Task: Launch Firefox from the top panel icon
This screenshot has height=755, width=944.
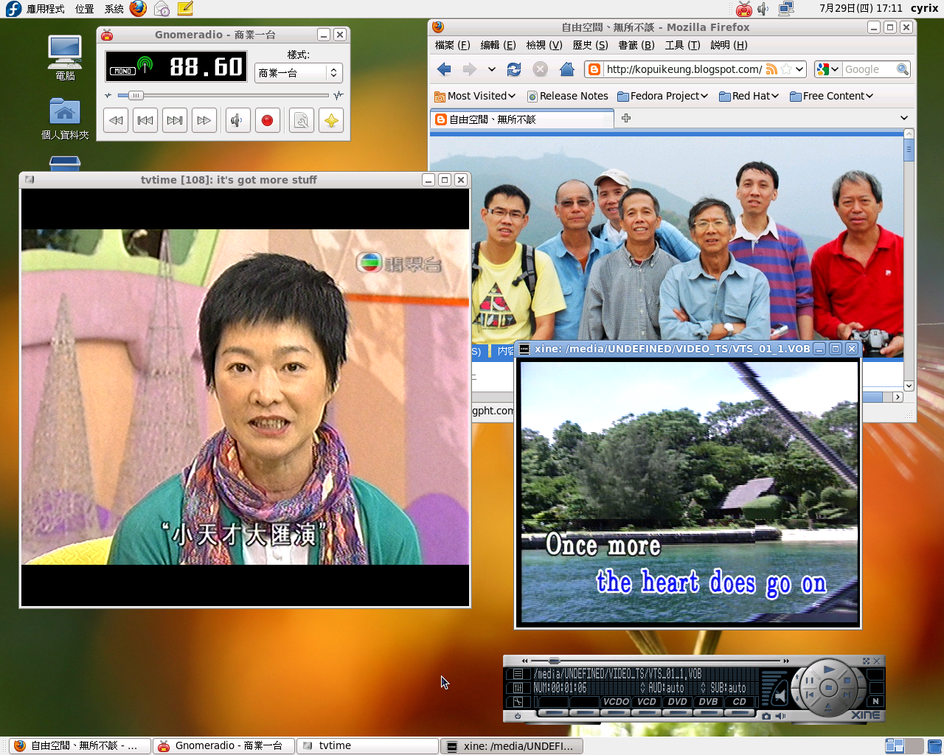Action: pos(138,9)
